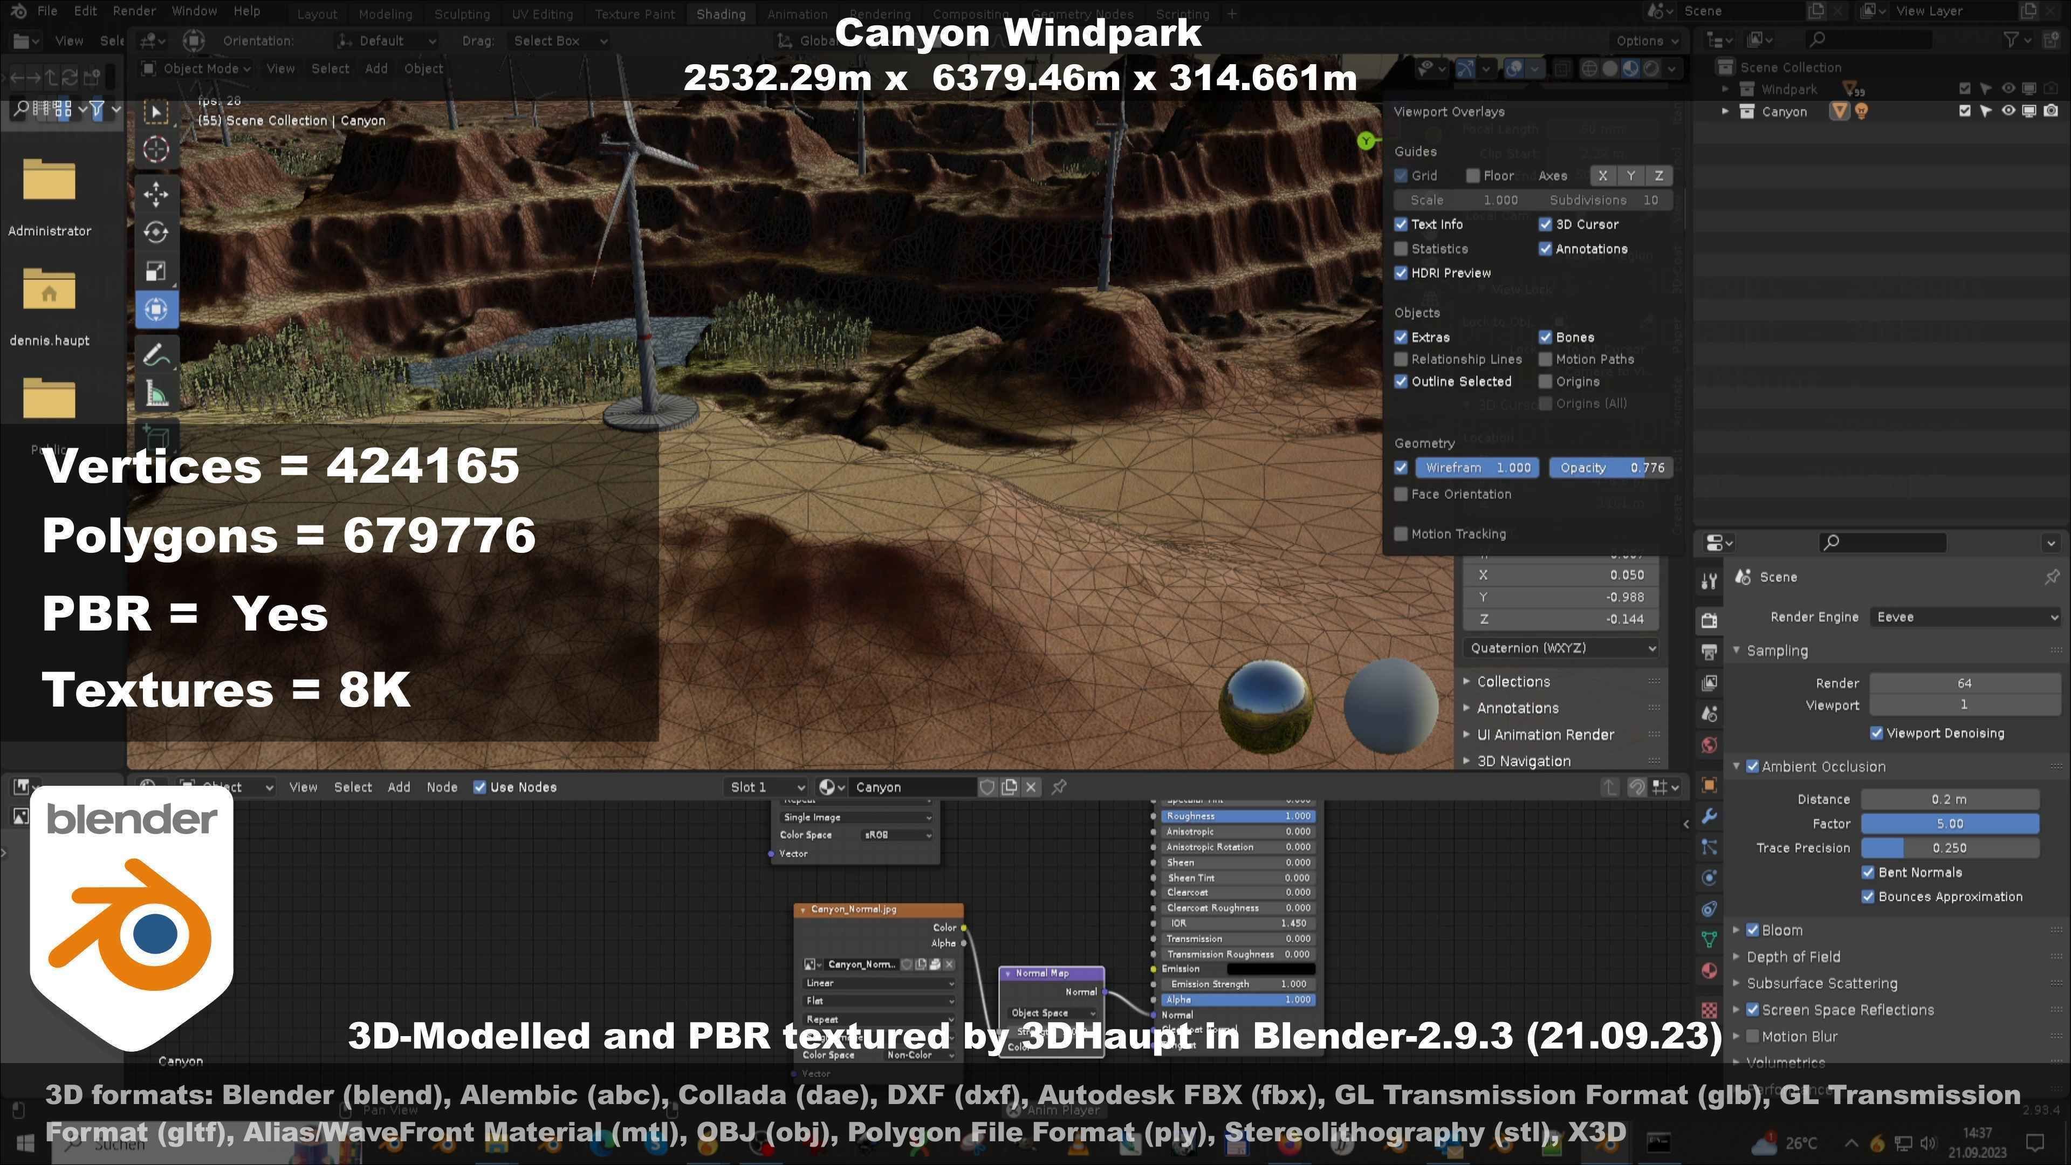This screenshot has height=1165, width=2071.
Task: Toggle the Face Orientation checkbox
Action: point(1401,495)
